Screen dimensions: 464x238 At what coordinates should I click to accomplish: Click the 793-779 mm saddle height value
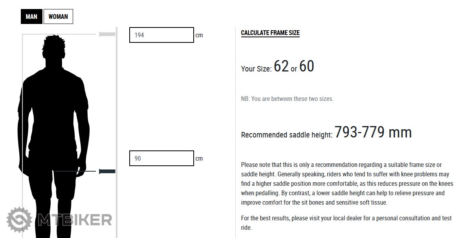[373, 132]
